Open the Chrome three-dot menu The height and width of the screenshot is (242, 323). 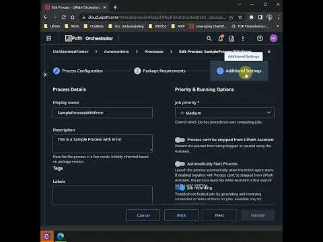pos(278,17)
